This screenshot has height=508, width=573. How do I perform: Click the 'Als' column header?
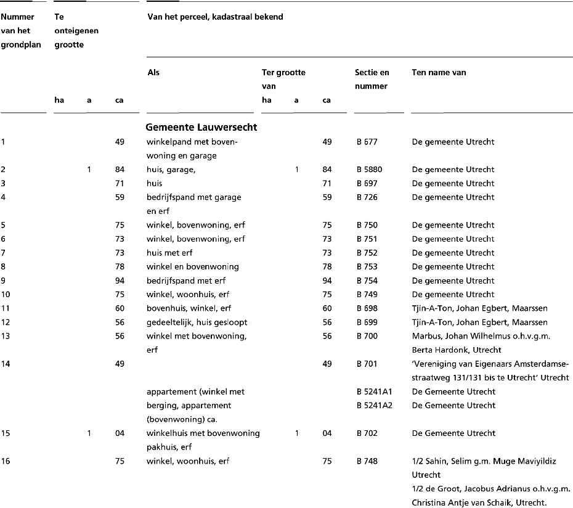tap(153, 72)
